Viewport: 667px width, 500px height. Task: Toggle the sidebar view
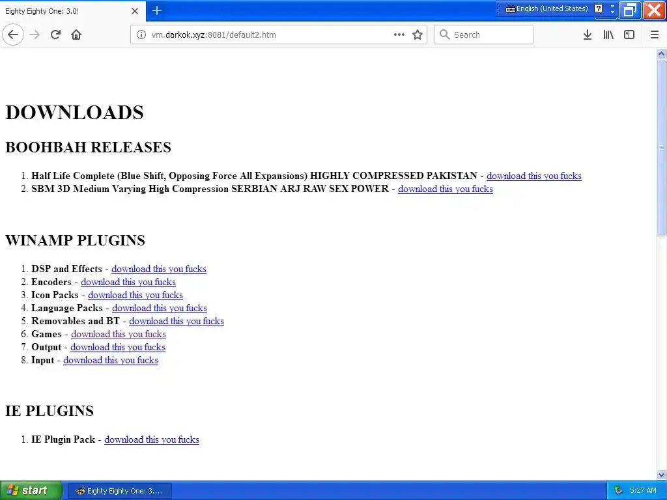click(629, 35)
